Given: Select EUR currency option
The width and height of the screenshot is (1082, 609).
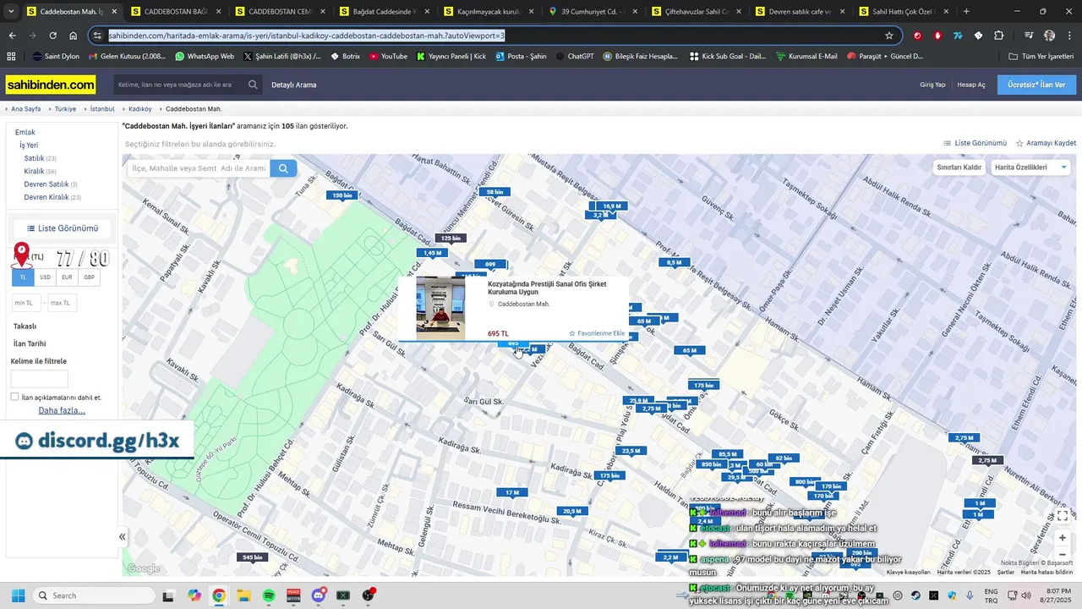Looking at the screenshot, I should (67, 277).
